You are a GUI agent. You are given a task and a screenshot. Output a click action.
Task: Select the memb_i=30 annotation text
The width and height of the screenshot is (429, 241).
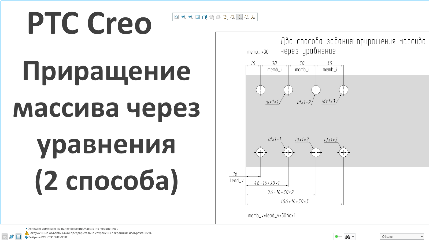(258, 52)
